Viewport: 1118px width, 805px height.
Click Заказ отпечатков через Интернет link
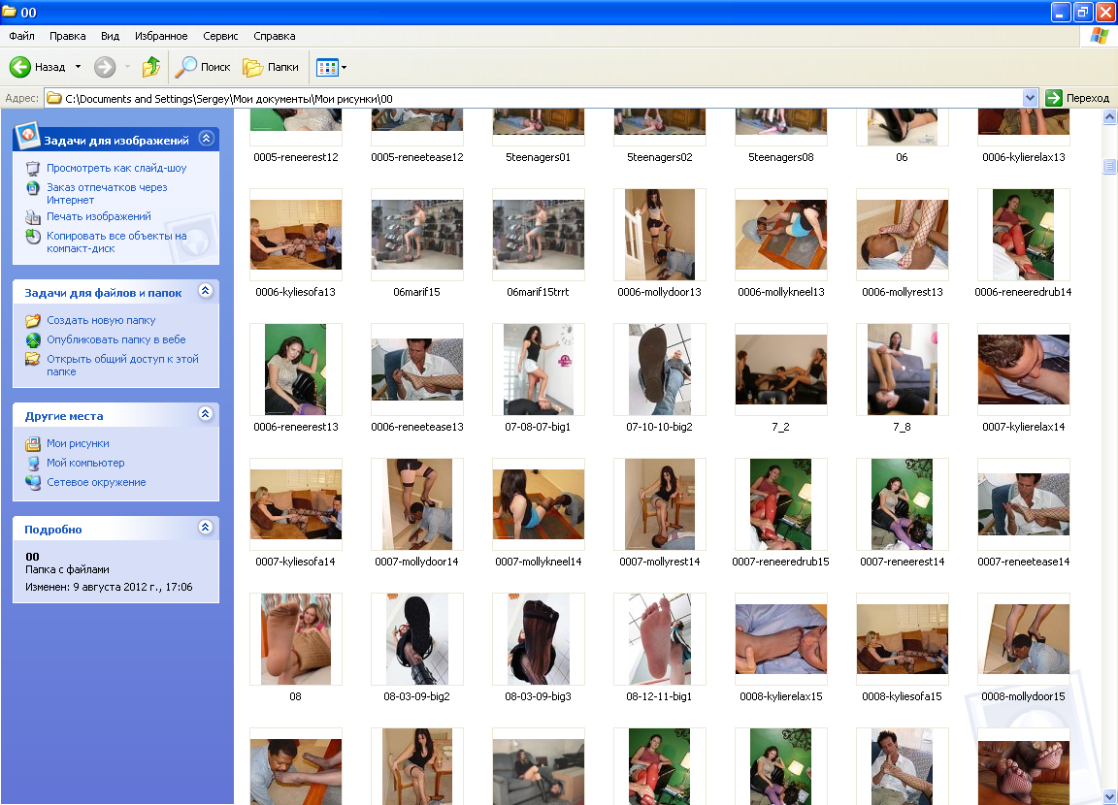(x=107, y=194)
